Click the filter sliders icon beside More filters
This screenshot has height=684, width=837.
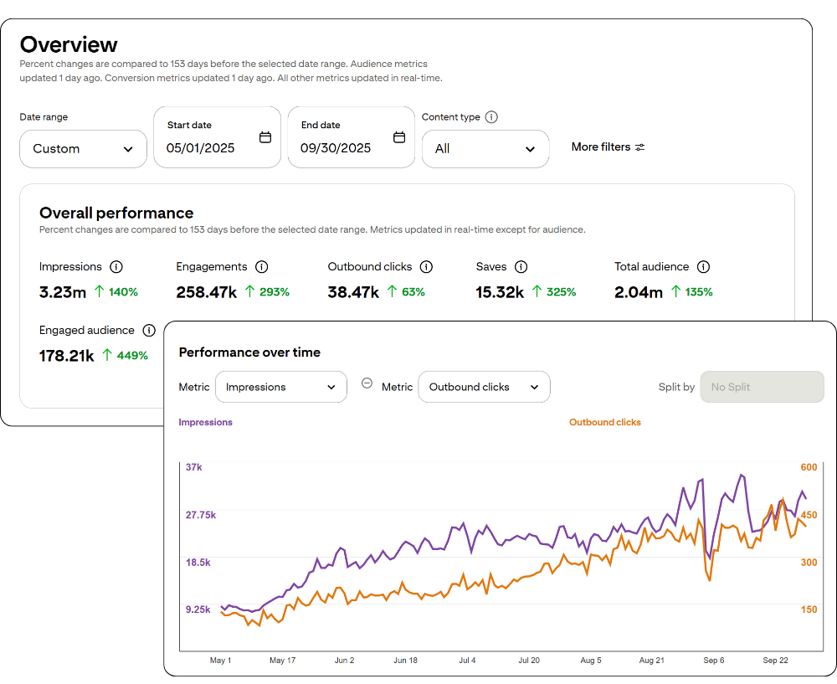(639, 147)
